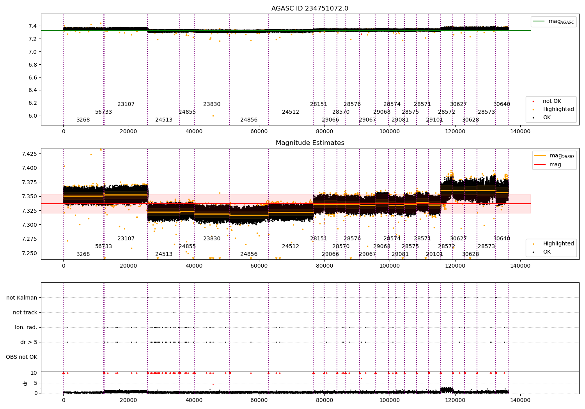The image size is (585, 409).
Task: Click the 'not track' axis label
Action: 25,313
